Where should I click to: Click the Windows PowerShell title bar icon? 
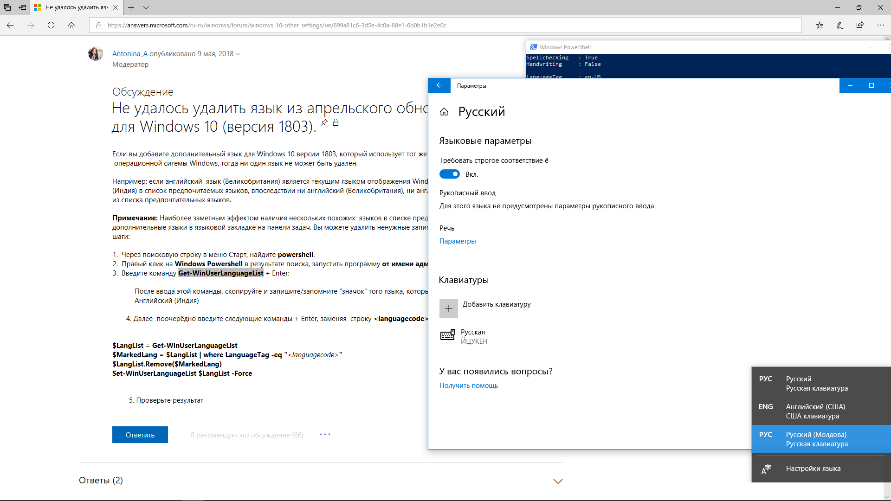click(534, 47)
